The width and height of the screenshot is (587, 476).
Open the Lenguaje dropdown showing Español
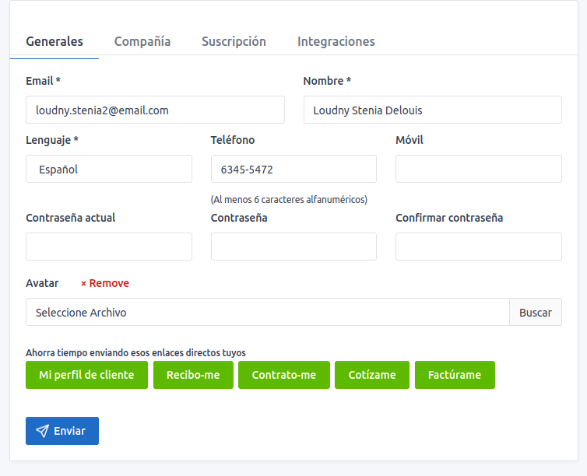pyautogui.click(x=109, y=169)
